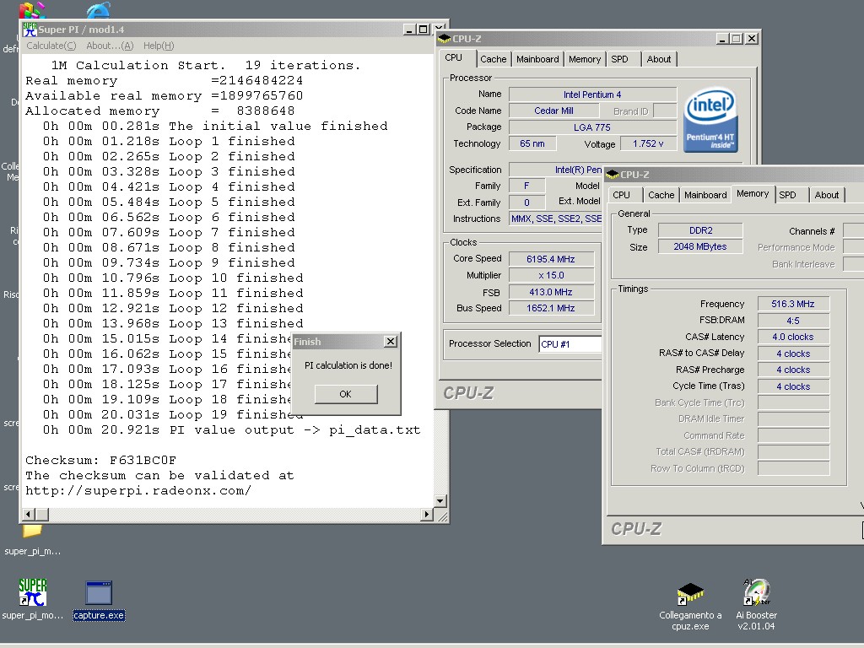This screenshot has width=864, height=648.
Task: Click PI value output pi_data.txt line
Action: [x=231, y=429]
